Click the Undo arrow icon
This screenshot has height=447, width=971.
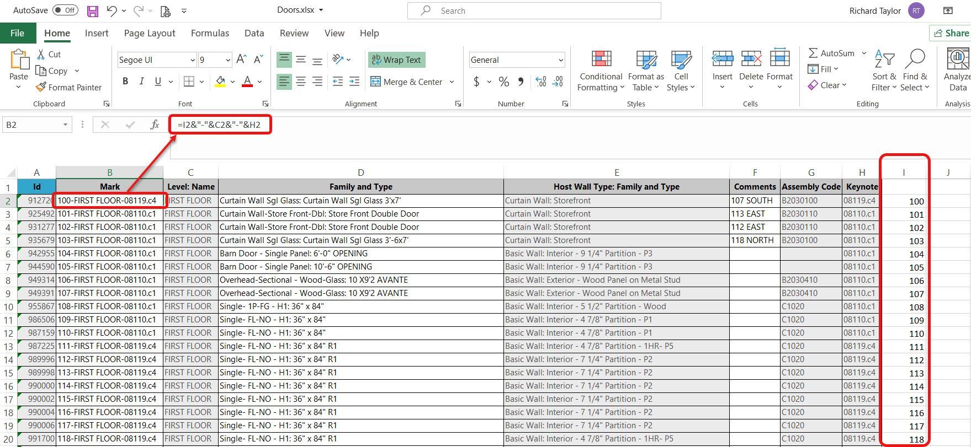click(x=112, y=10)
